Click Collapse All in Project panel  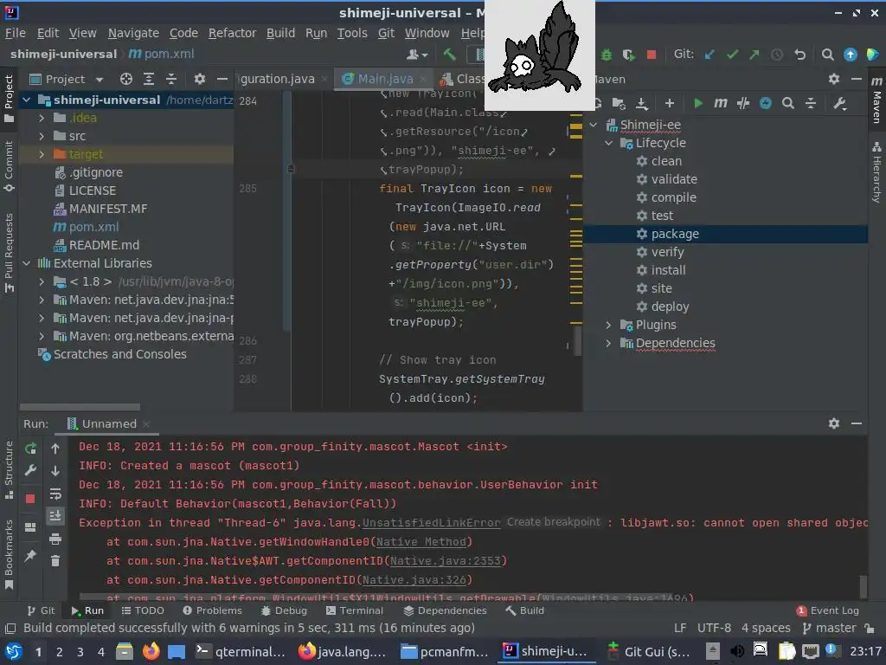171,79
